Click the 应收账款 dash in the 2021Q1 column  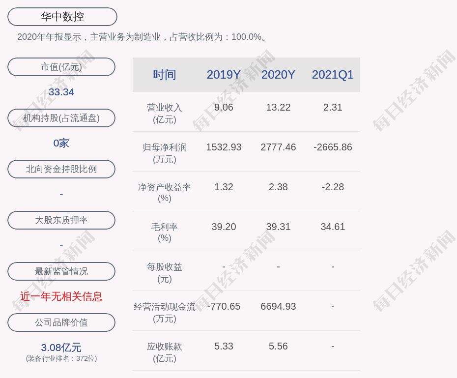pos(333,346)
